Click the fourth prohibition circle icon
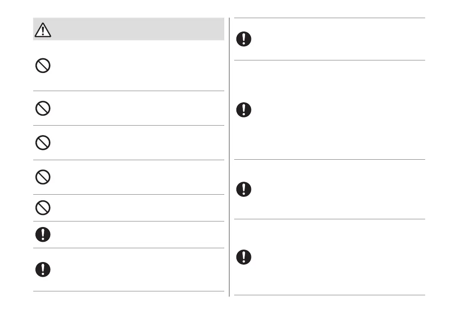Image resolution: width=458 pixels, height=316 pixels. pos(43,177)
